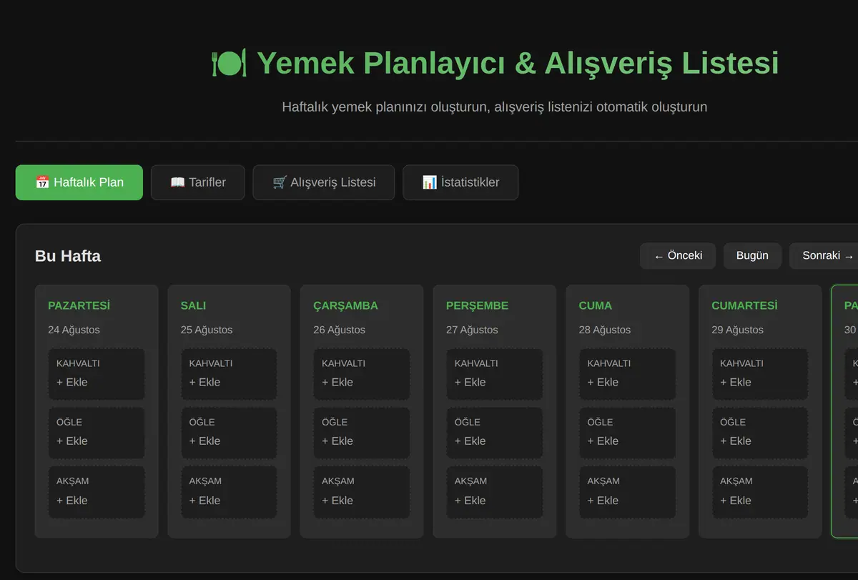The height and width of the screenshot is (580, 858).
Task: Click the Haftalık yemek planınızı subtitle text
Action: 495,107
